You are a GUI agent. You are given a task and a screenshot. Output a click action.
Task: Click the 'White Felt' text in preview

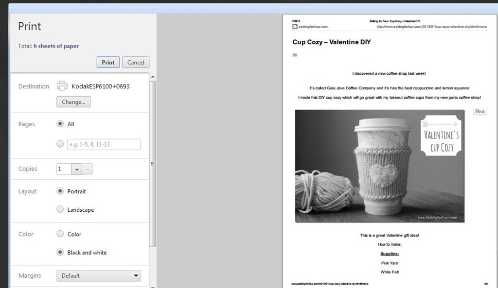(390, 272)
